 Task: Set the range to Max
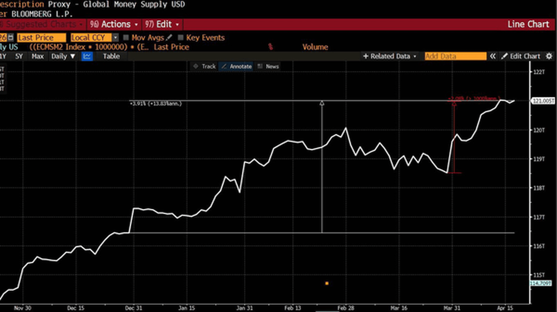click(38, 56)
